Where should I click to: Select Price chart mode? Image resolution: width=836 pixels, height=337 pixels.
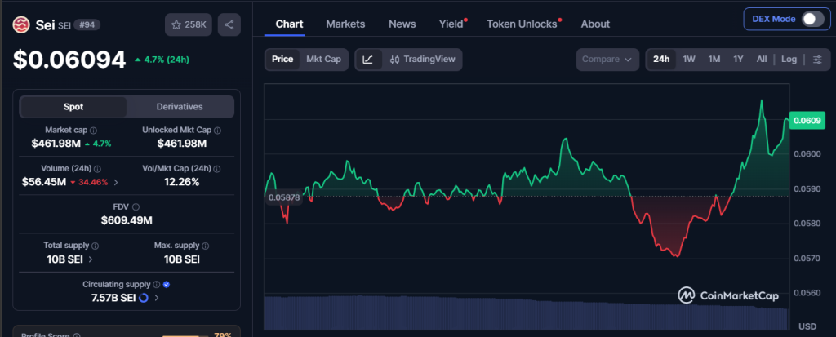coord(282,60)
